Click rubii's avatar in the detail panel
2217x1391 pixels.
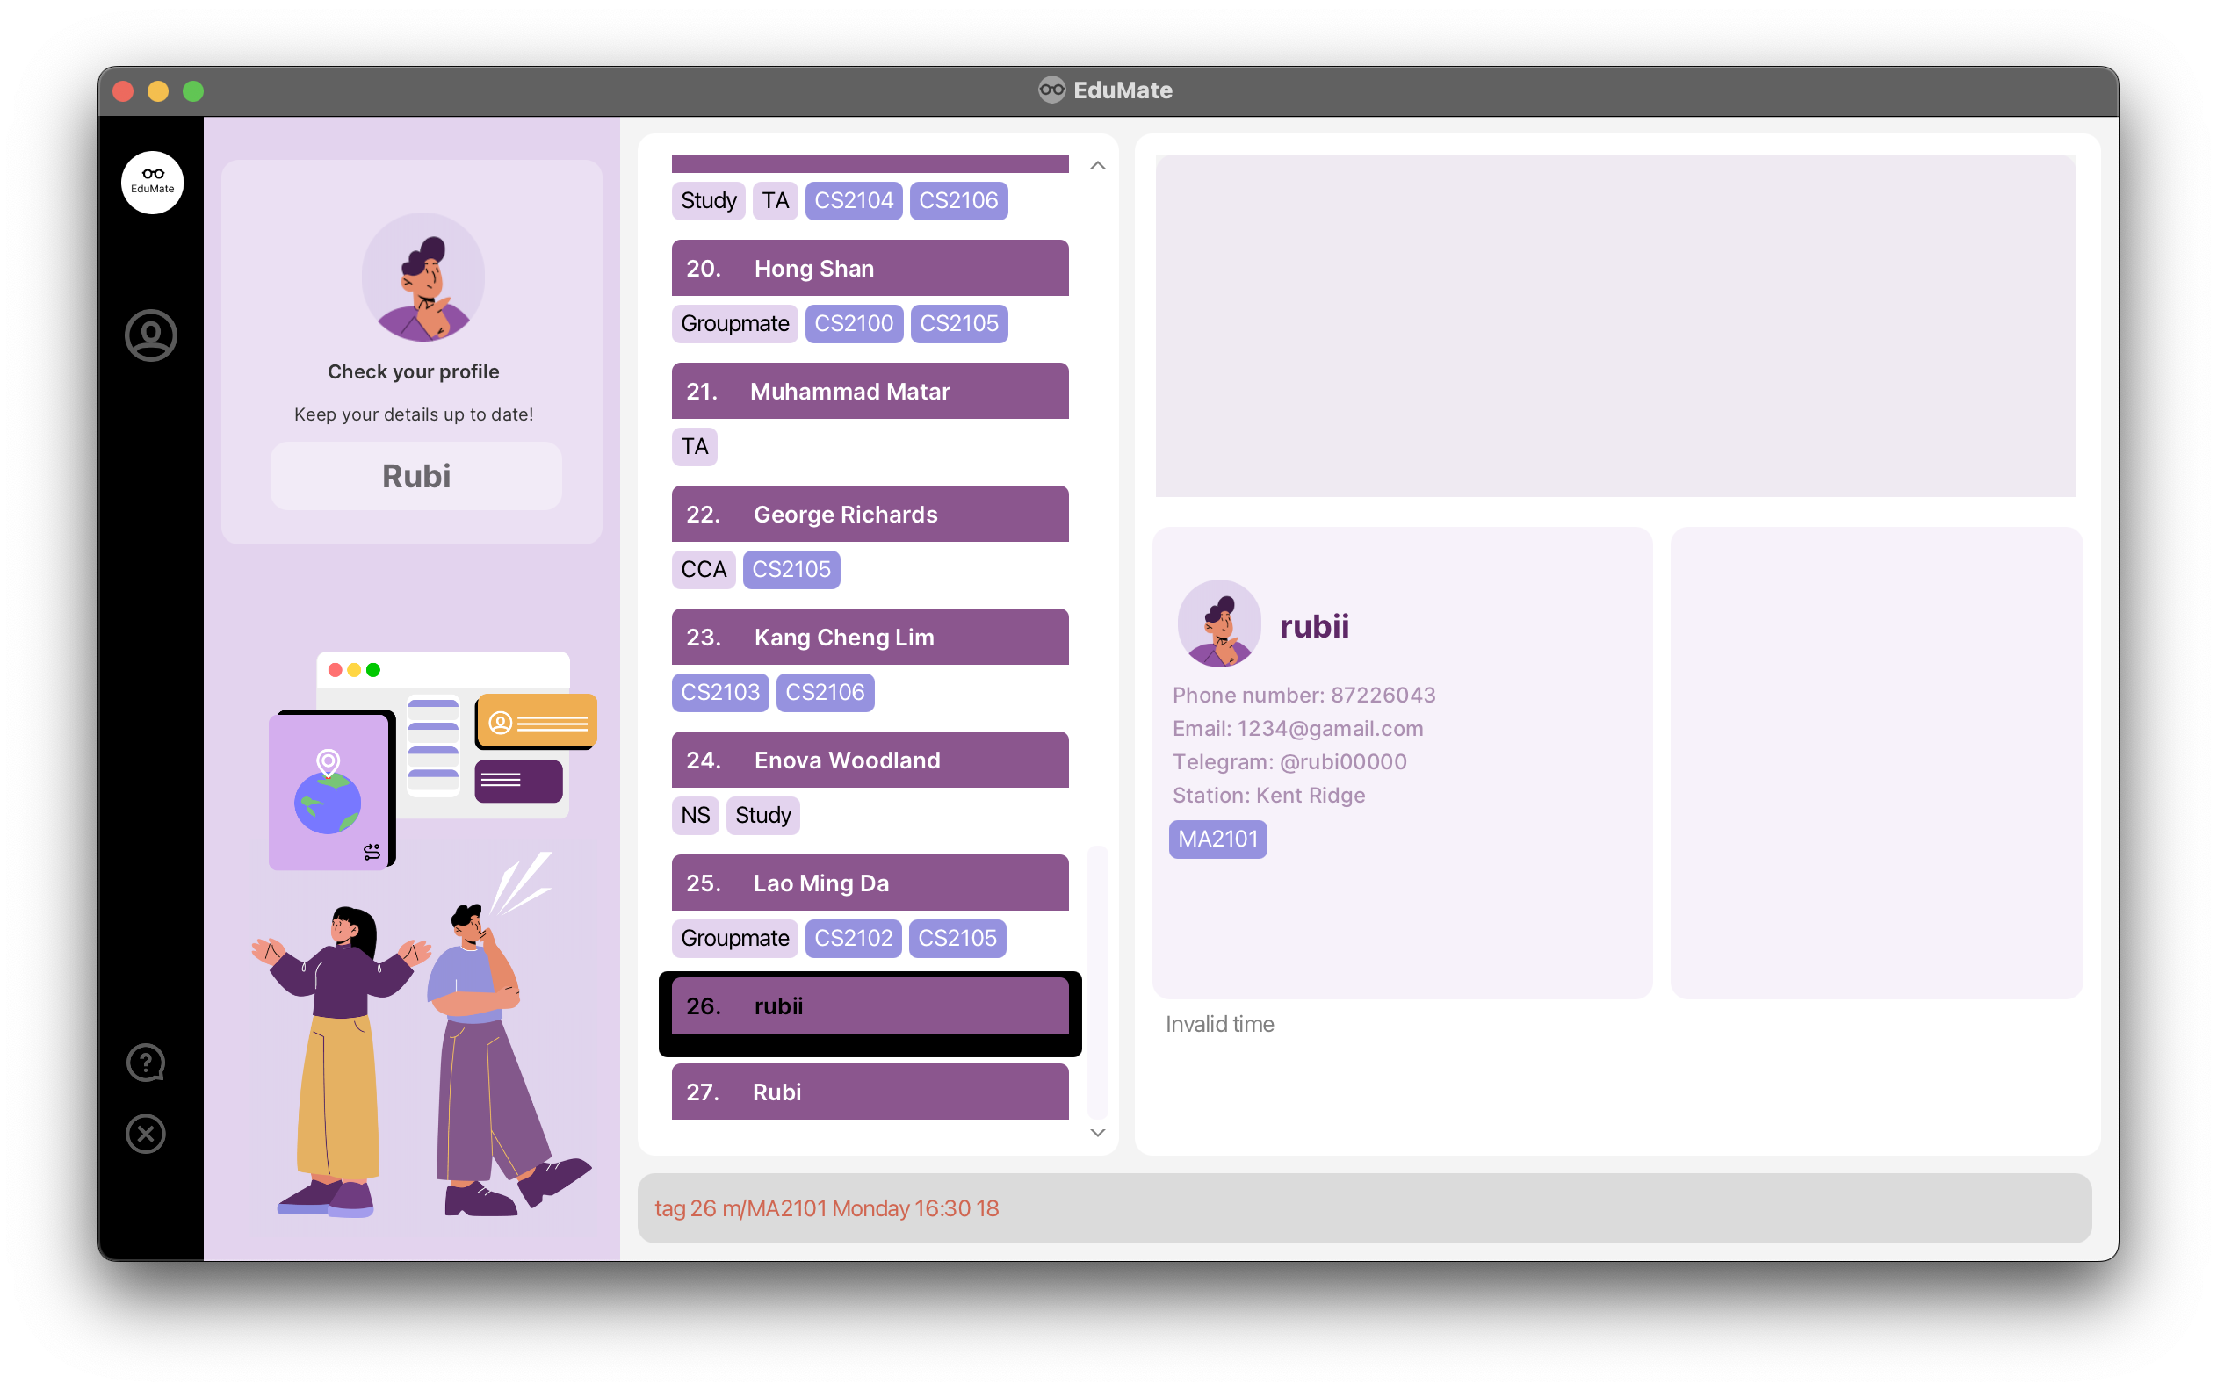(1219, 623)
